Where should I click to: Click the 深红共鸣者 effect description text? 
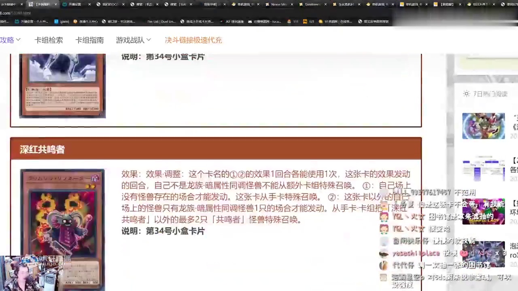click(266, 197)
